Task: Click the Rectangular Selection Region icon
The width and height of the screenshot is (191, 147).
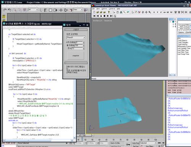Action: pyautogui.click(x=50, y=10)
